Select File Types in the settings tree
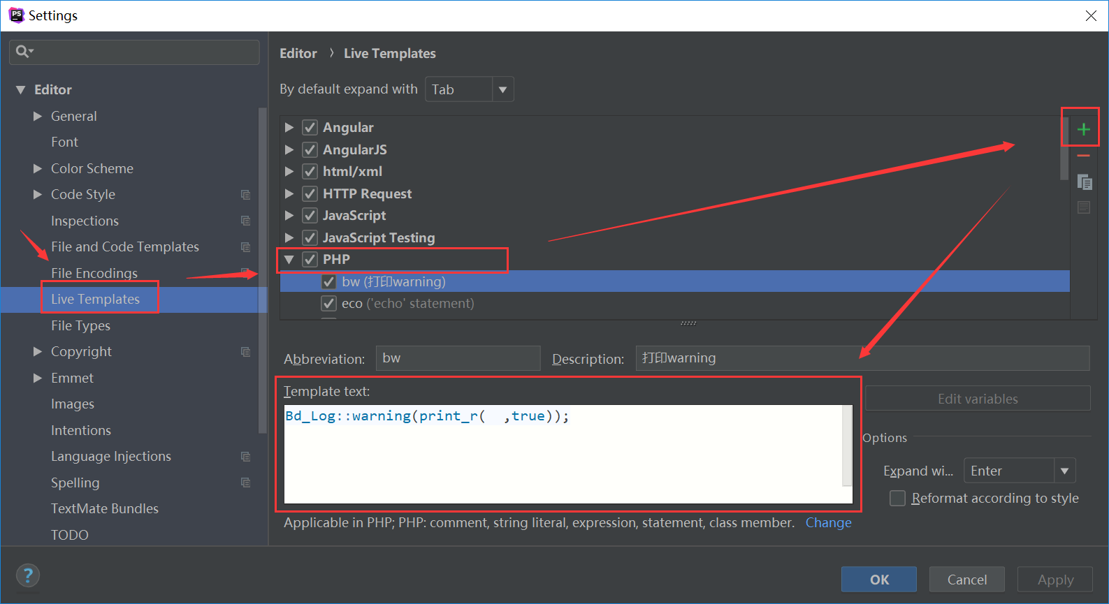1109x604 pixels. point(80,325)
